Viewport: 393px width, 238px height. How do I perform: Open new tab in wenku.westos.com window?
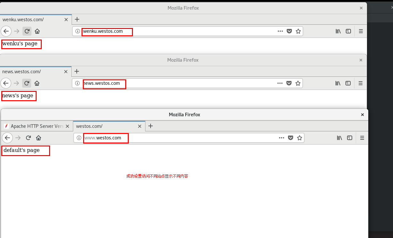tap(77, 19)
